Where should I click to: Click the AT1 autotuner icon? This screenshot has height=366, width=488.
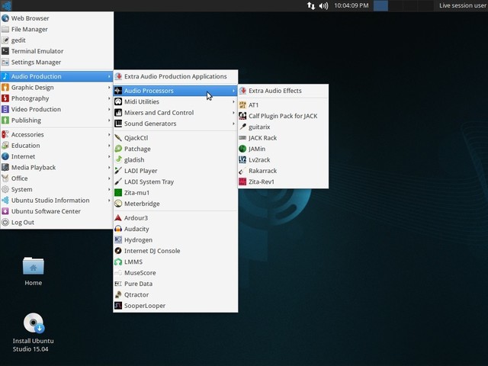242,105
